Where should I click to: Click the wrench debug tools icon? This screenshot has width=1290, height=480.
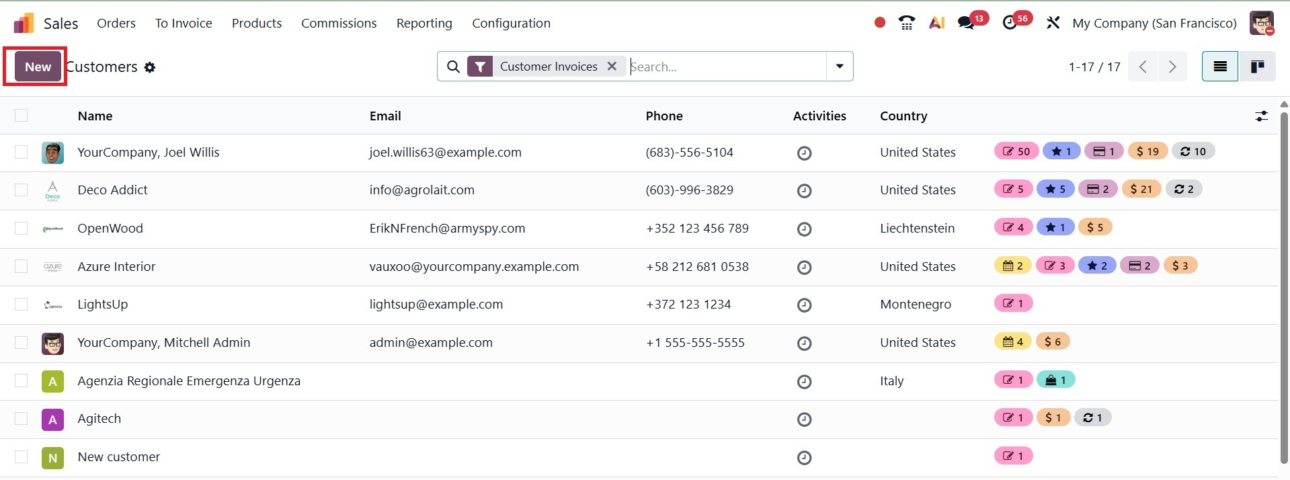1053,23
